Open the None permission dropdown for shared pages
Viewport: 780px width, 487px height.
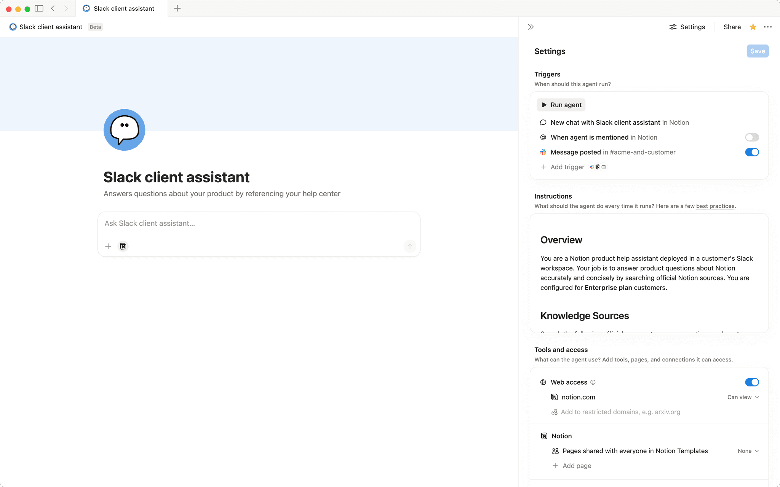coord(748,451)
